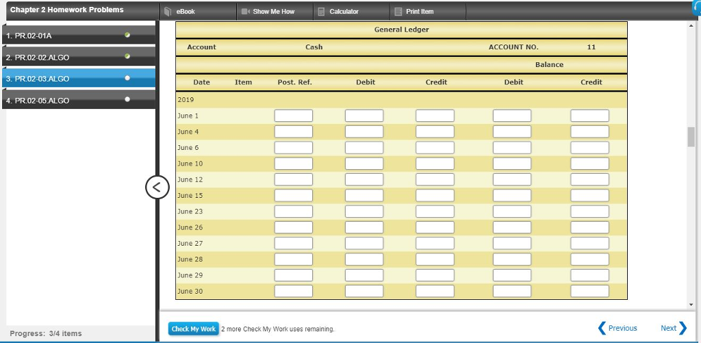Screen dimensions: 701x343
Task: Click the Show Me How camera icon
Action: coord(246,12)
